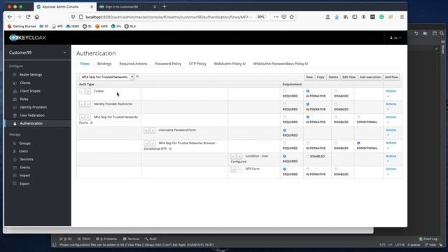
Task: Set Identity Provider Redirector to DISABLED
Action: (x=336, y=104)
